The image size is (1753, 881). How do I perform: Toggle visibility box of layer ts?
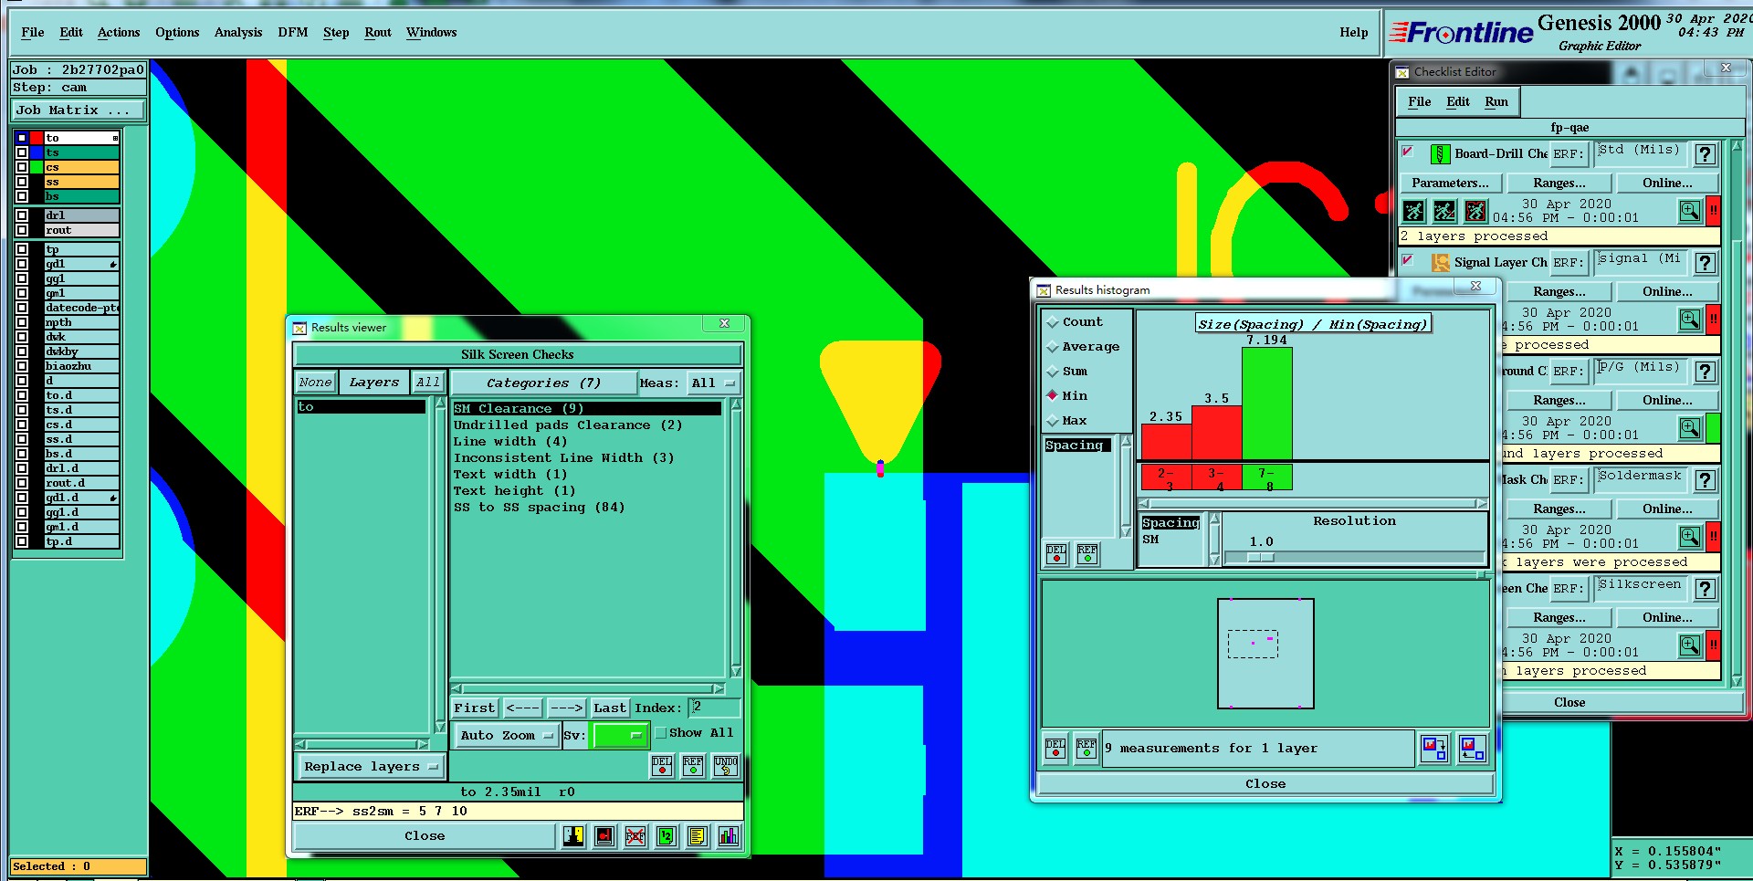21,152
